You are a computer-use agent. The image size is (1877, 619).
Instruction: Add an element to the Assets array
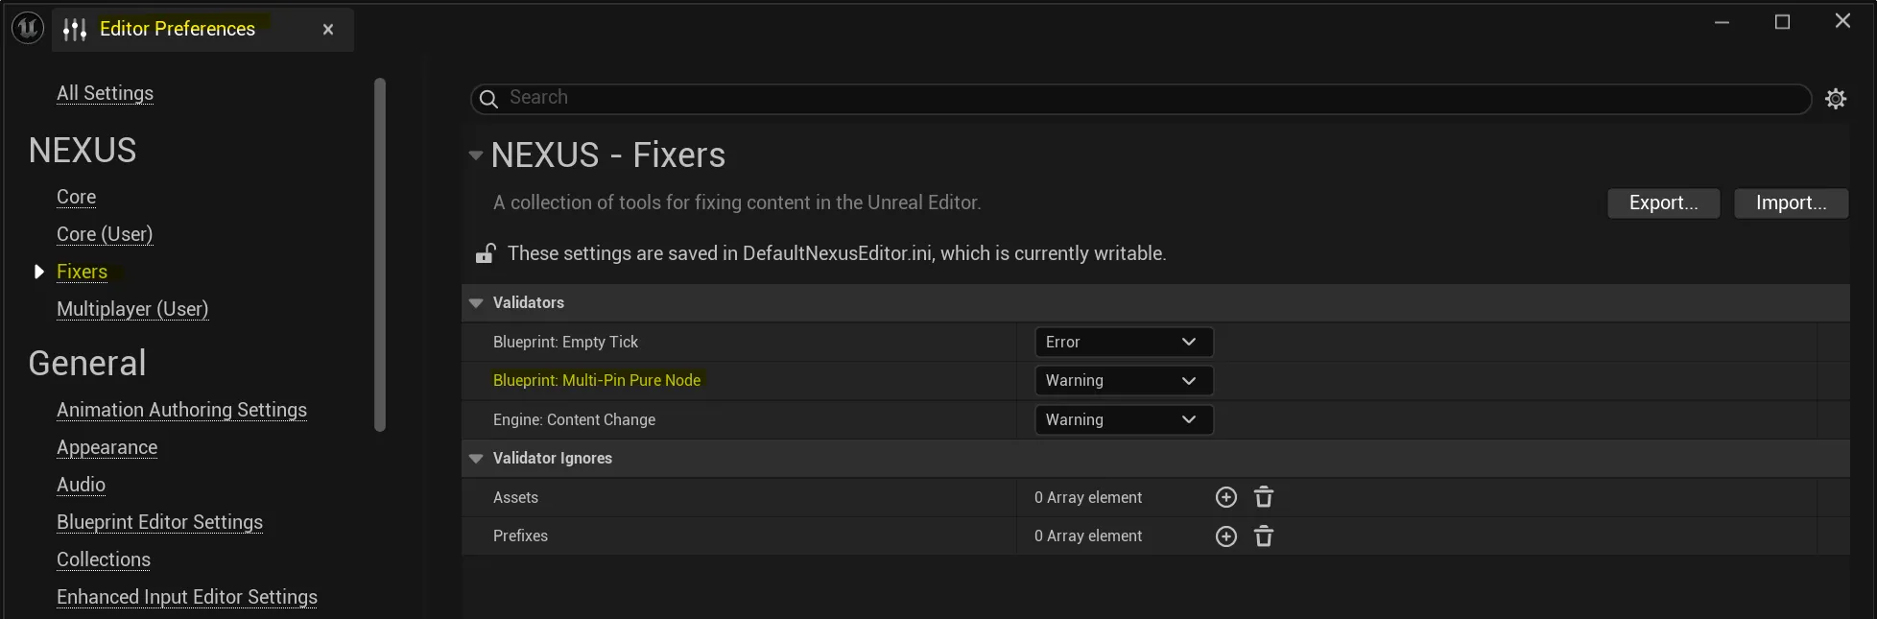point(1225,497)
